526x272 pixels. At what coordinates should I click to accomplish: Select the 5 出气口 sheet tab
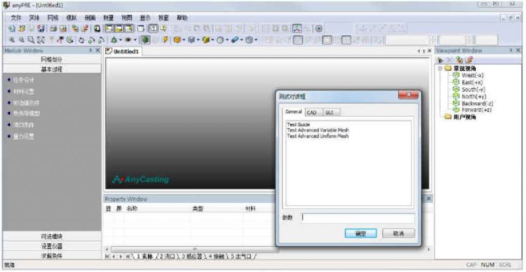click(x=241, y=256)
